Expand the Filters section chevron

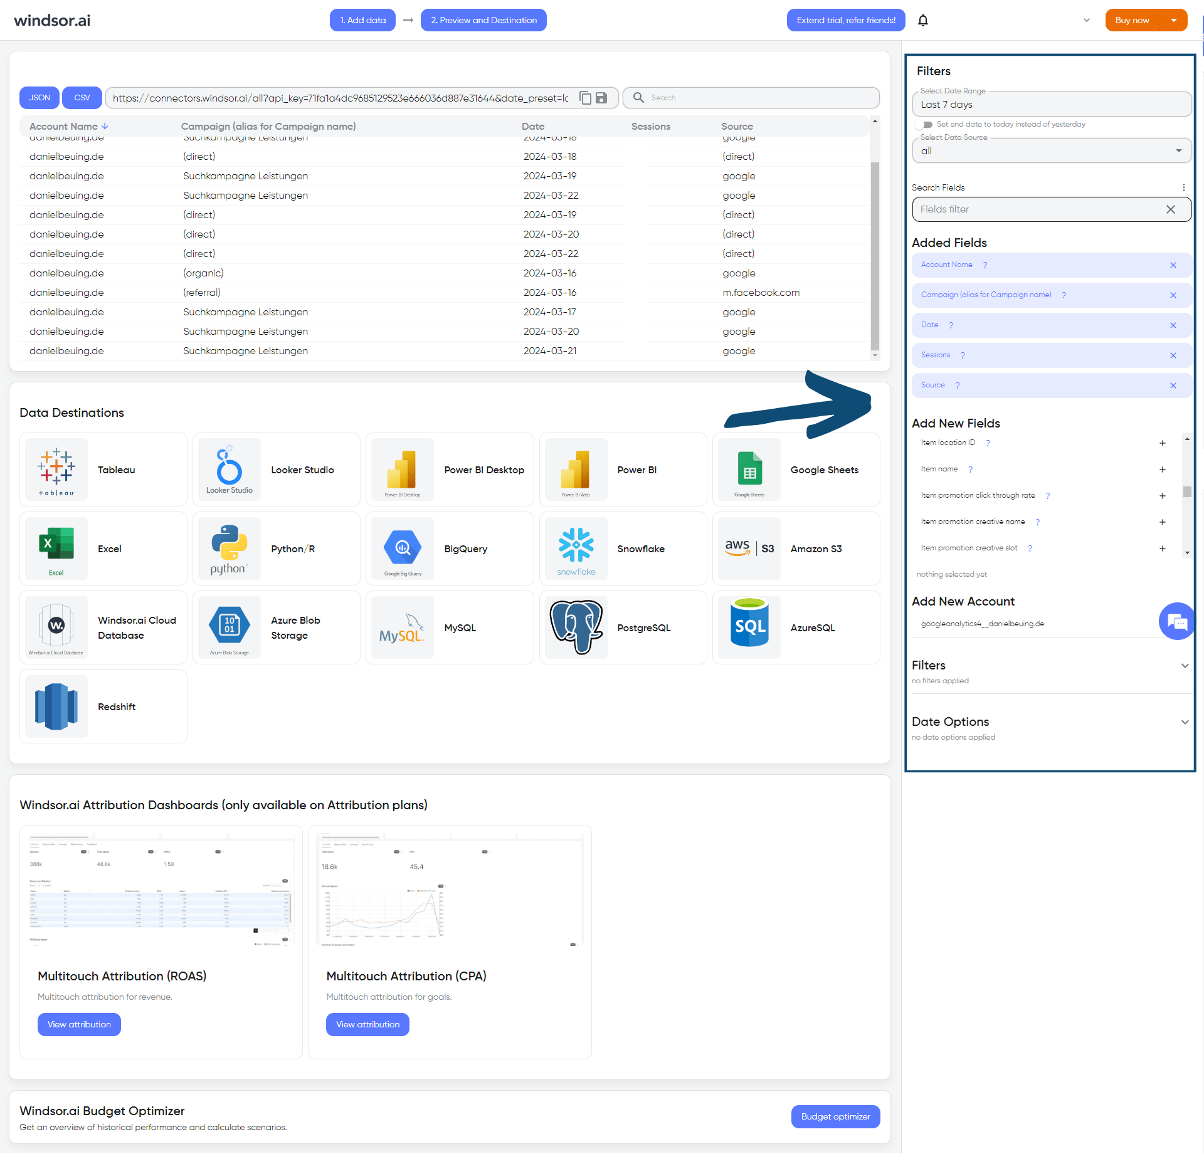(x=1185, y=666)
